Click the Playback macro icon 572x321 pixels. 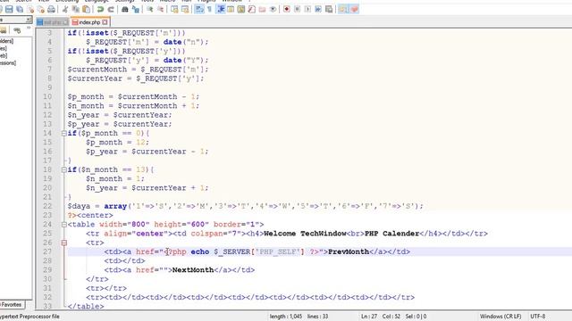click(x=307, y=9)
